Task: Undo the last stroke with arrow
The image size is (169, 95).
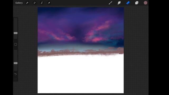Action: coord(16,74)
